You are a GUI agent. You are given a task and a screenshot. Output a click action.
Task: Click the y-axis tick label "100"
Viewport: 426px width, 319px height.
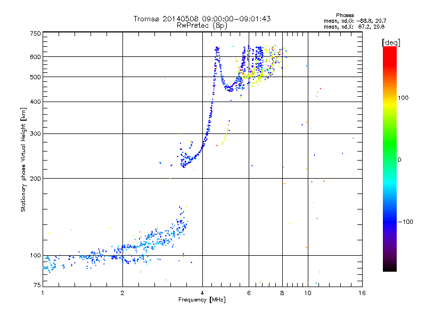pos(36,255)
